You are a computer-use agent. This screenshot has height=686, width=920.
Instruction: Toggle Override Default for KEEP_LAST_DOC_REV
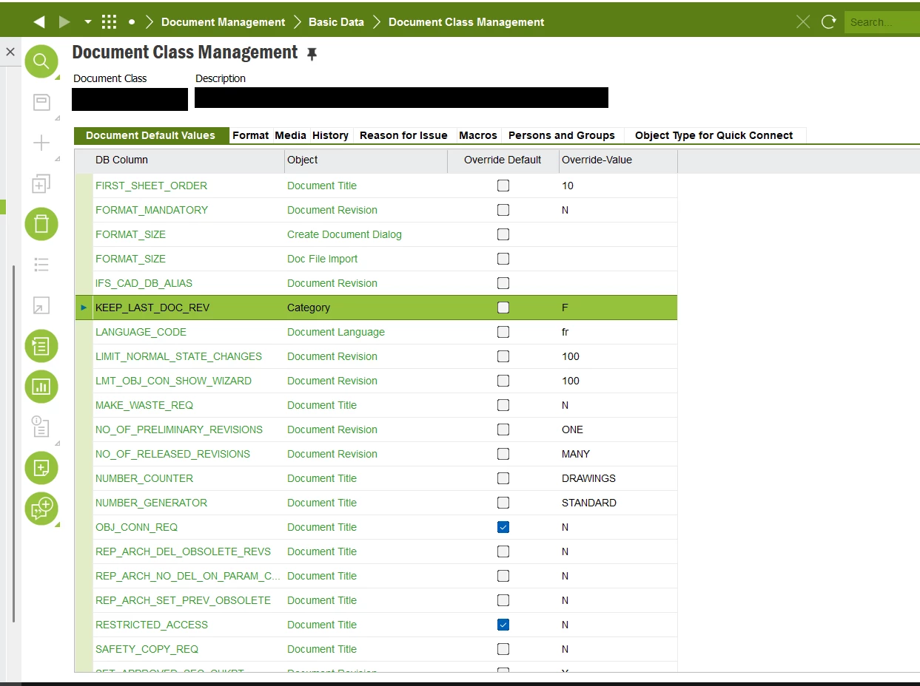tap(503, 308)
